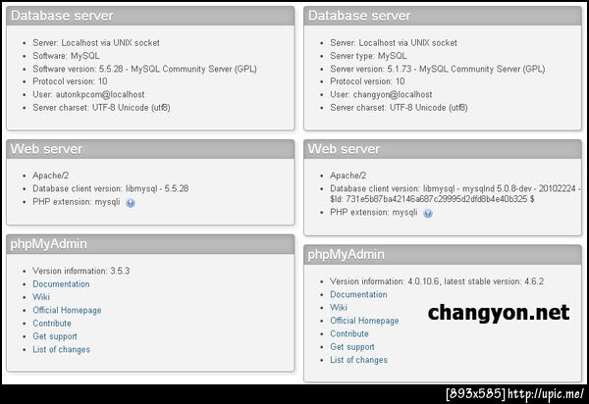Visit Official Homepage link under version 3.5.3
Image resolution: width=589 pixels, height=404 pixels.
point(67,310)
